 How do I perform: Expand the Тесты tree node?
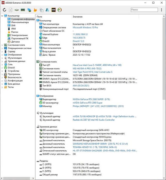tap(2, 87)
